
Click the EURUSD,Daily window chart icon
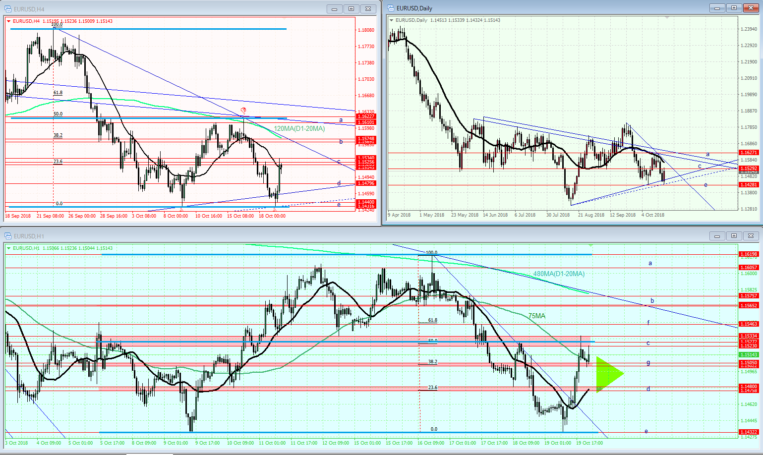pos(391,8)
